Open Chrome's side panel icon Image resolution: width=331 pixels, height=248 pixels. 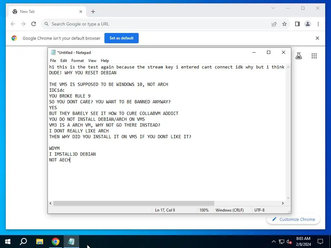[x=297, y=24]
